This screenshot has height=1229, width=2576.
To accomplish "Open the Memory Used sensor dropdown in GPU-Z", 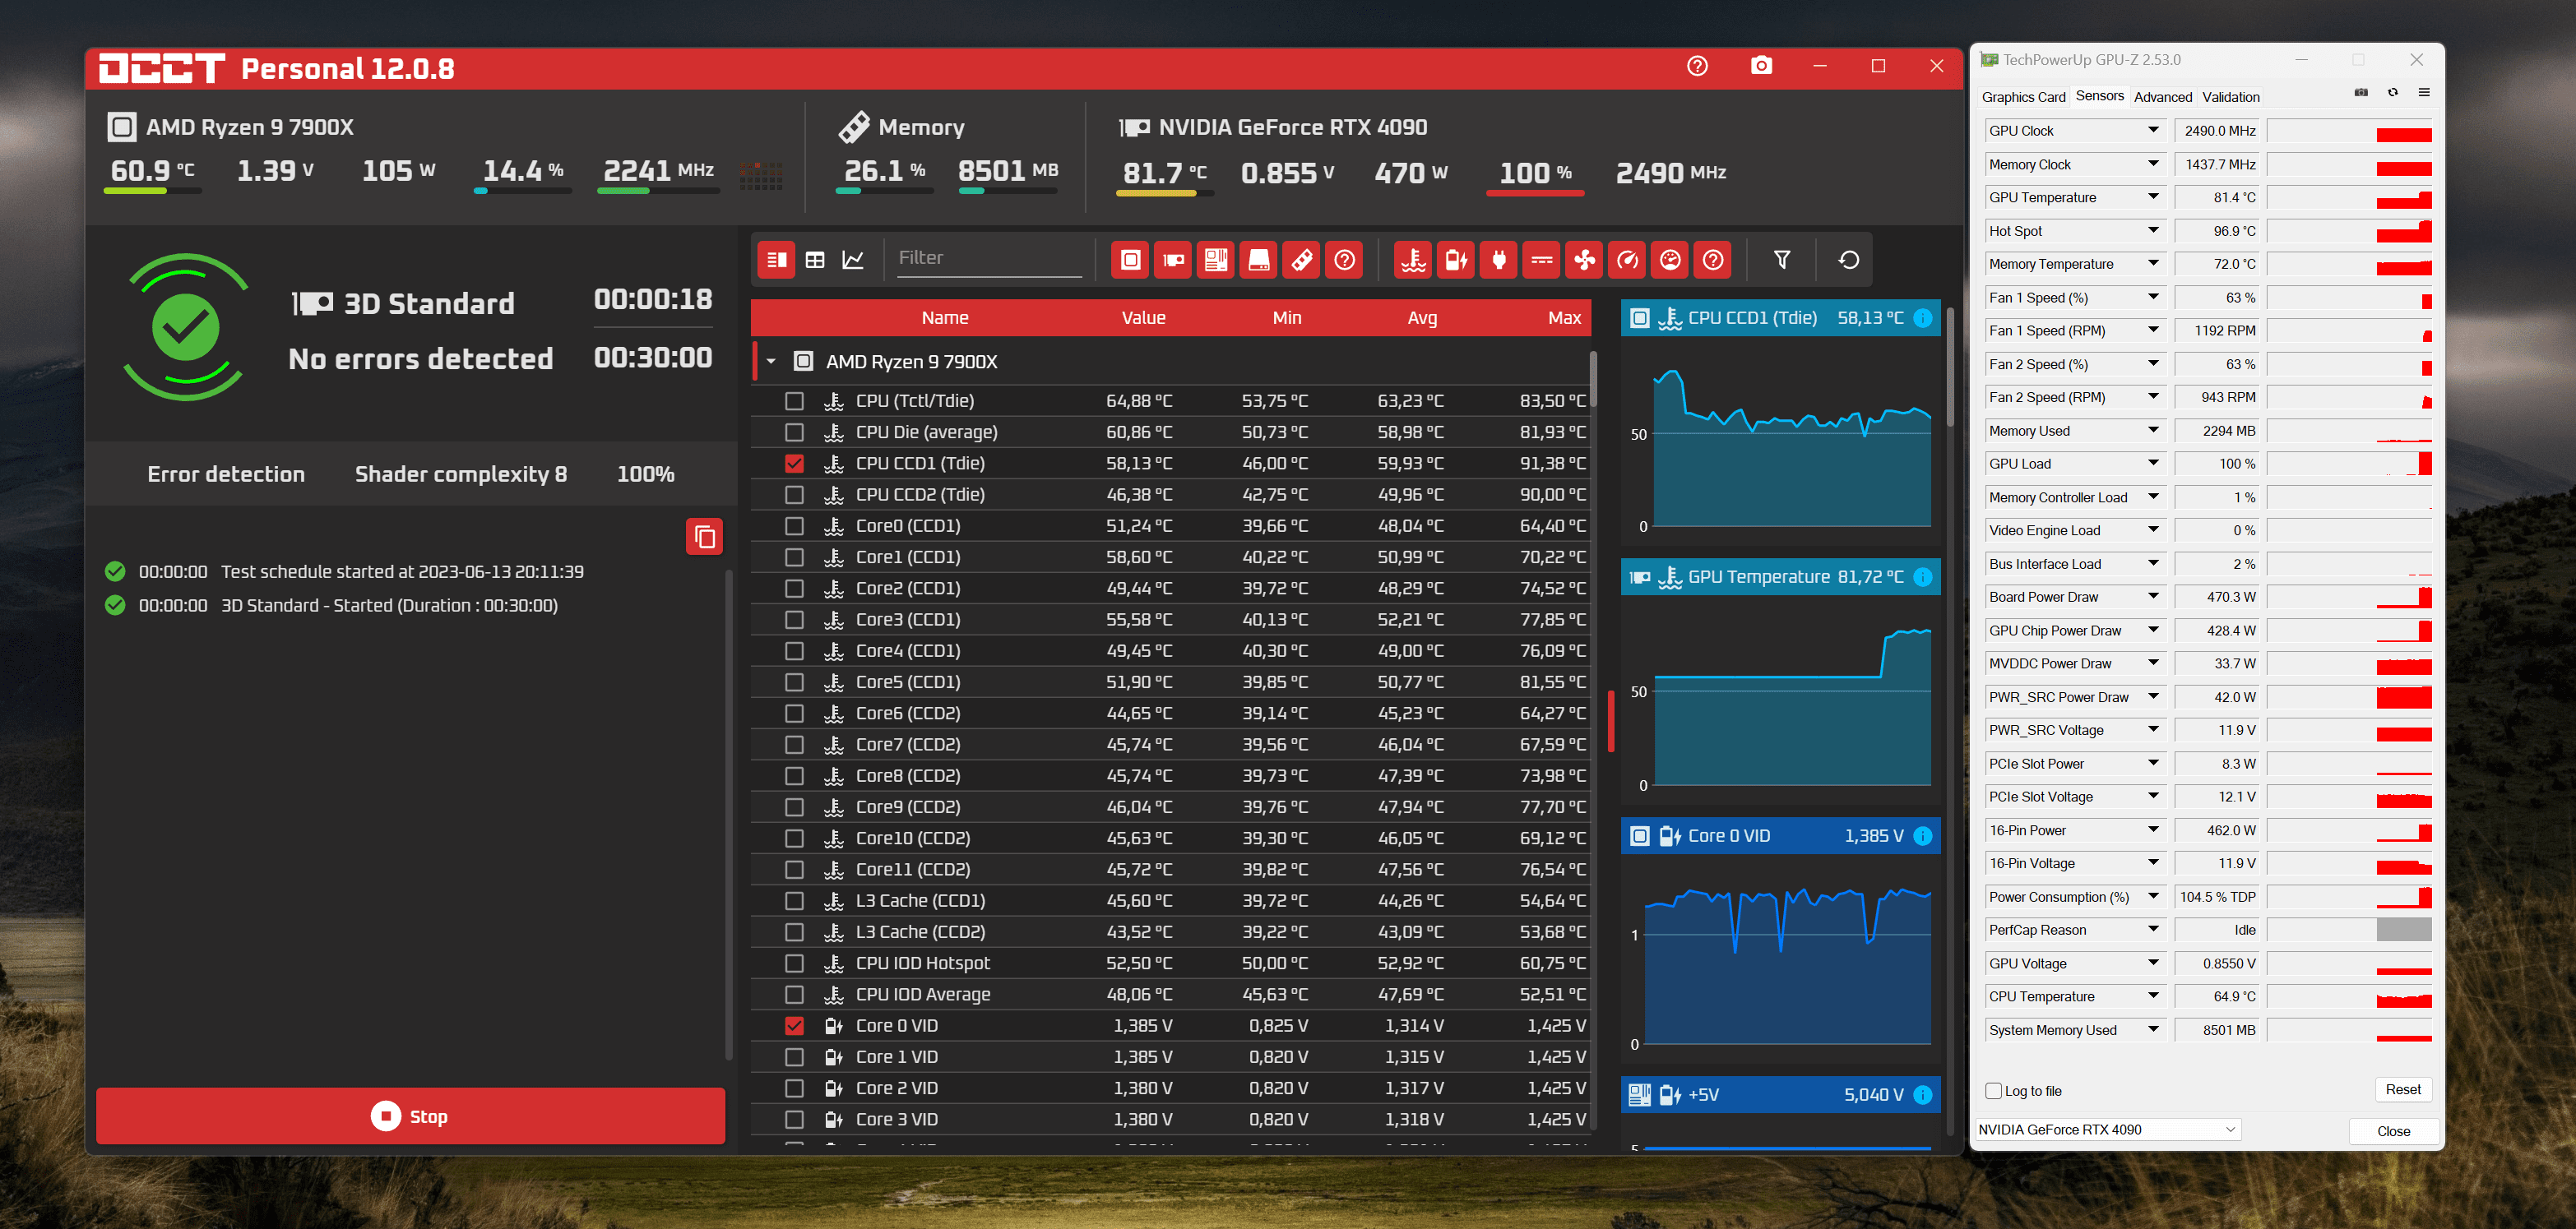I will [x=2153, y=430].
